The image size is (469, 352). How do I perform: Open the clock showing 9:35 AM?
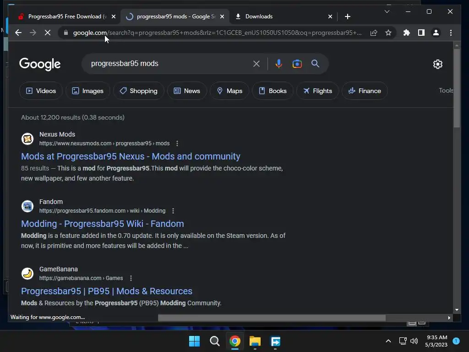coord(436,341)
